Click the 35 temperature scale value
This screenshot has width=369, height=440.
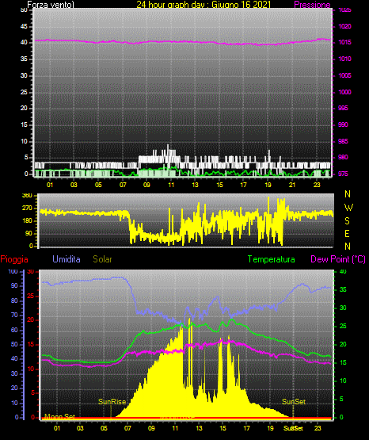343,289
